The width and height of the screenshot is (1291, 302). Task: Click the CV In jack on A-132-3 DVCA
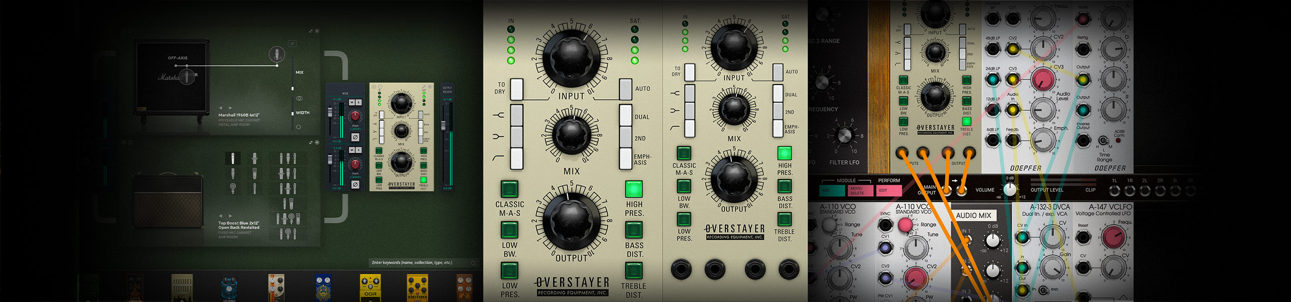[1022, 237]
